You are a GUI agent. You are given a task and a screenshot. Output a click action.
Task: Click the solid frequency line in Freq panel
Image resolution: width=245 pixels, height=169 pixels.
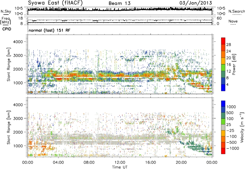tap(120, 23)
